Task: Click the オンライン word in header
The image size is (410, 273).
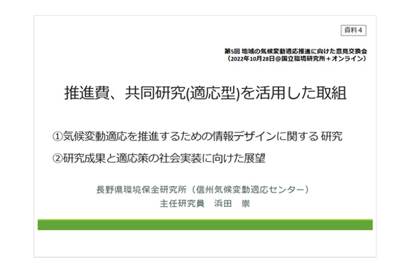Action: [347, 59]
